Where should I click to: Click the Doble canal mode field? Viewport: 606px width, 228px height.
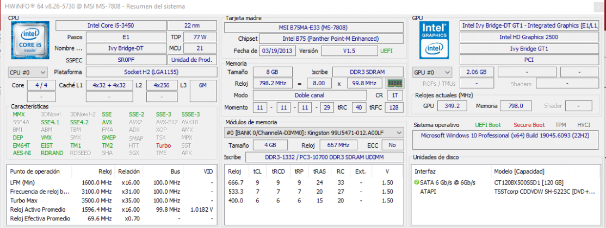[310, 96]
